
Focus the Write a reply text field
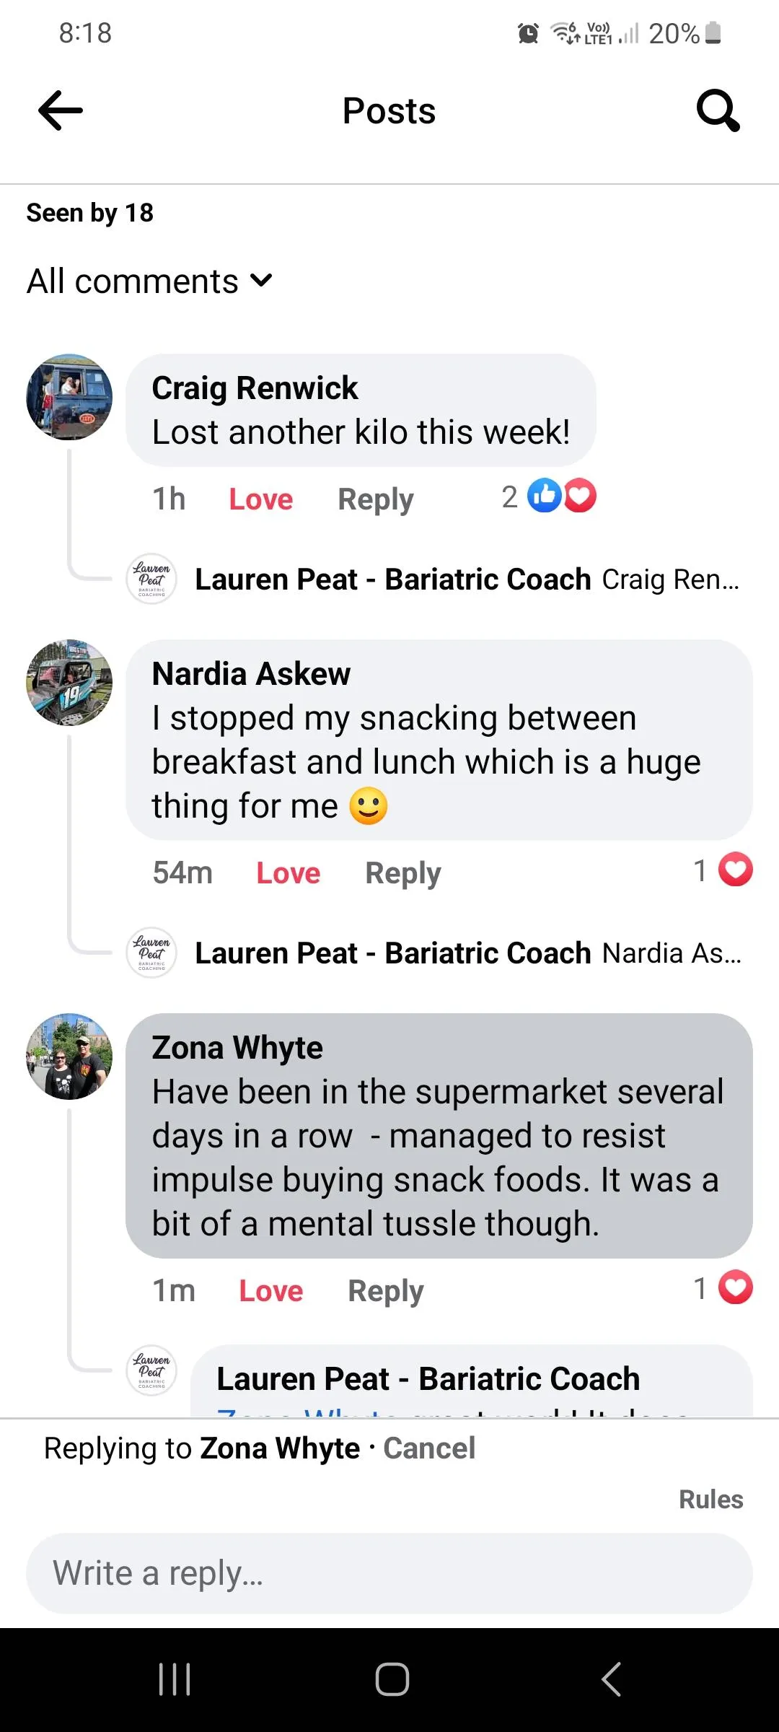point(389,1573)
